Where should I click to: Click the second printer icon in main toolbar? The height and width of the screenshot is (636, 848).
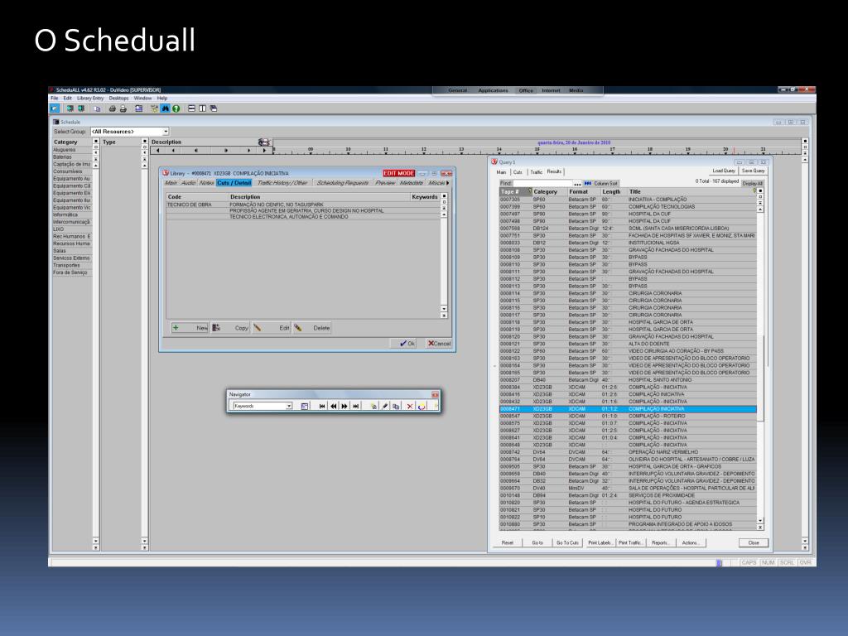coord(123,108)
